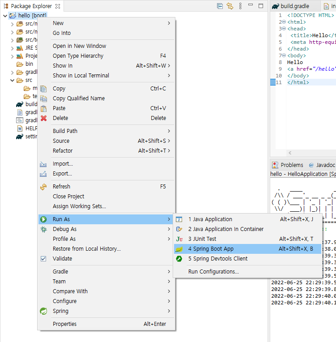Click the HELP document W icon

tap(20, 128)
